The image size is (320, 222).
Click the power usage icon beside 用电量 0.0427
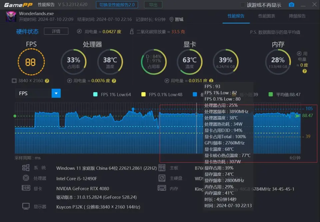[79, 31]
